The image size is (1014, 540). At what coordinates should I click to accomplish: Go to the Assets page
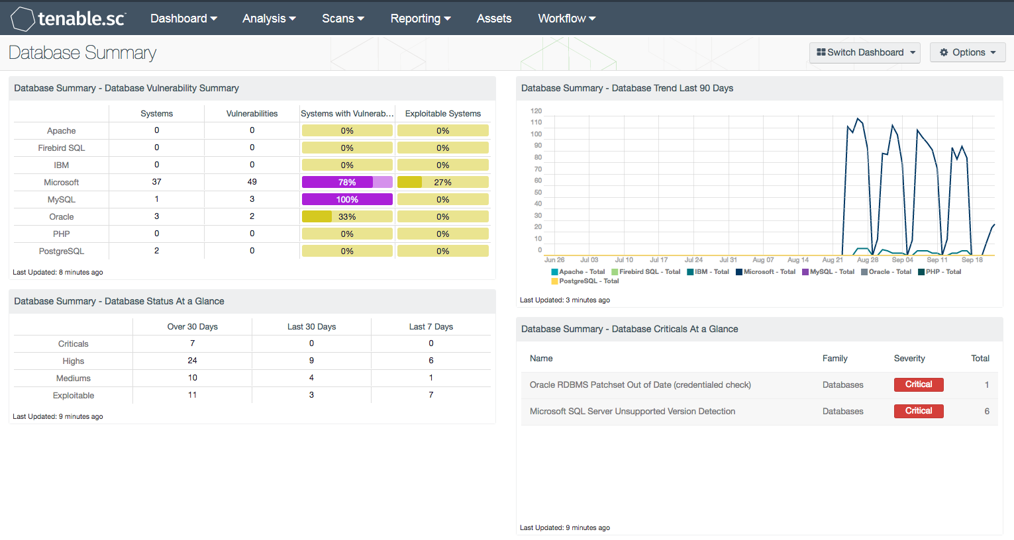click(494, 19)
